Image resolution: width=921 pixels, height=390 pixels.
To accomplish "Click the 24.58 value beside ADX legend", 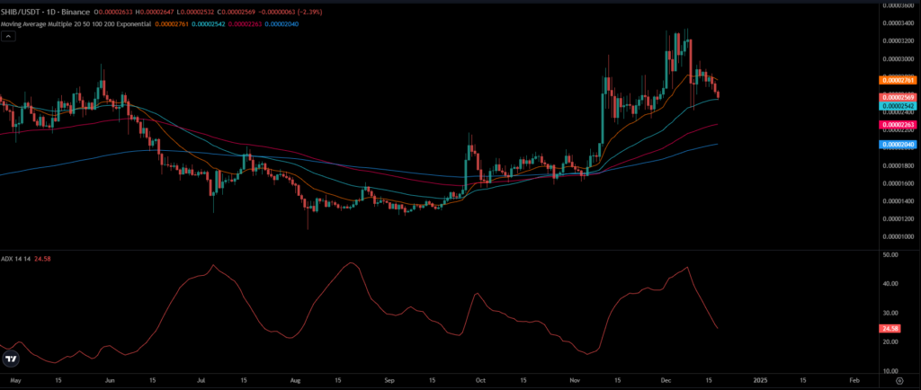I will coord(41,259).
